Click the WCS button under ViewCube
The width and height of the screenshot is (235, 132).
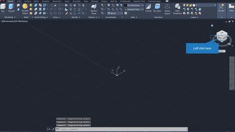[x=221, y=51]
